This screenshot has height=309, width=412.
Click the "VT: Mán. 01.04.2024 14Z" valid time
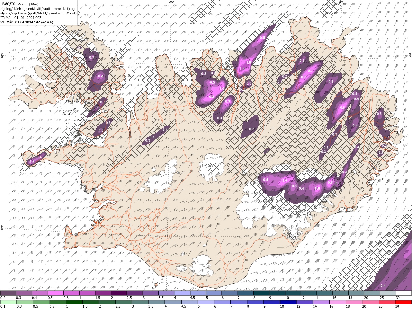click(x=20, y=22)
